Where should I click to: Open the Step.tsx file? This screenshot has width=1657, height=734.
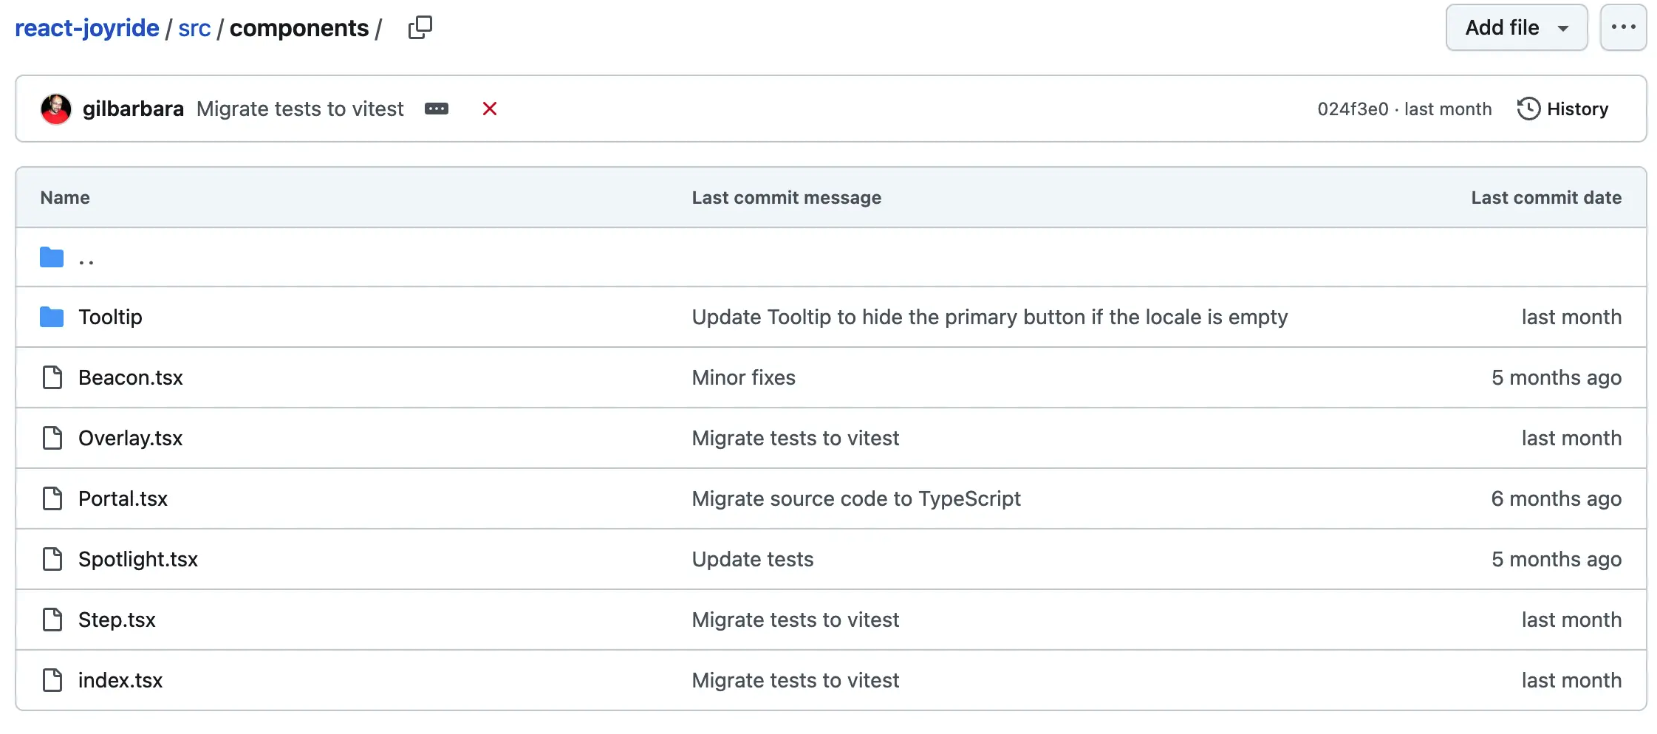coord(117,620)
